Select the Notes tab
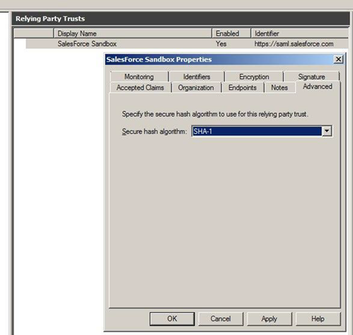 coord(279,87)
